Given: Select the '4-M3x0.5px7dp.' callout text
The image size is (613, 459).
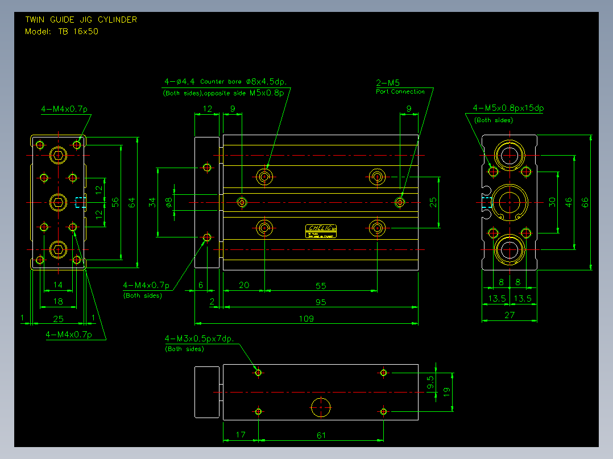Looking at the screenshot, I should 200,339.
